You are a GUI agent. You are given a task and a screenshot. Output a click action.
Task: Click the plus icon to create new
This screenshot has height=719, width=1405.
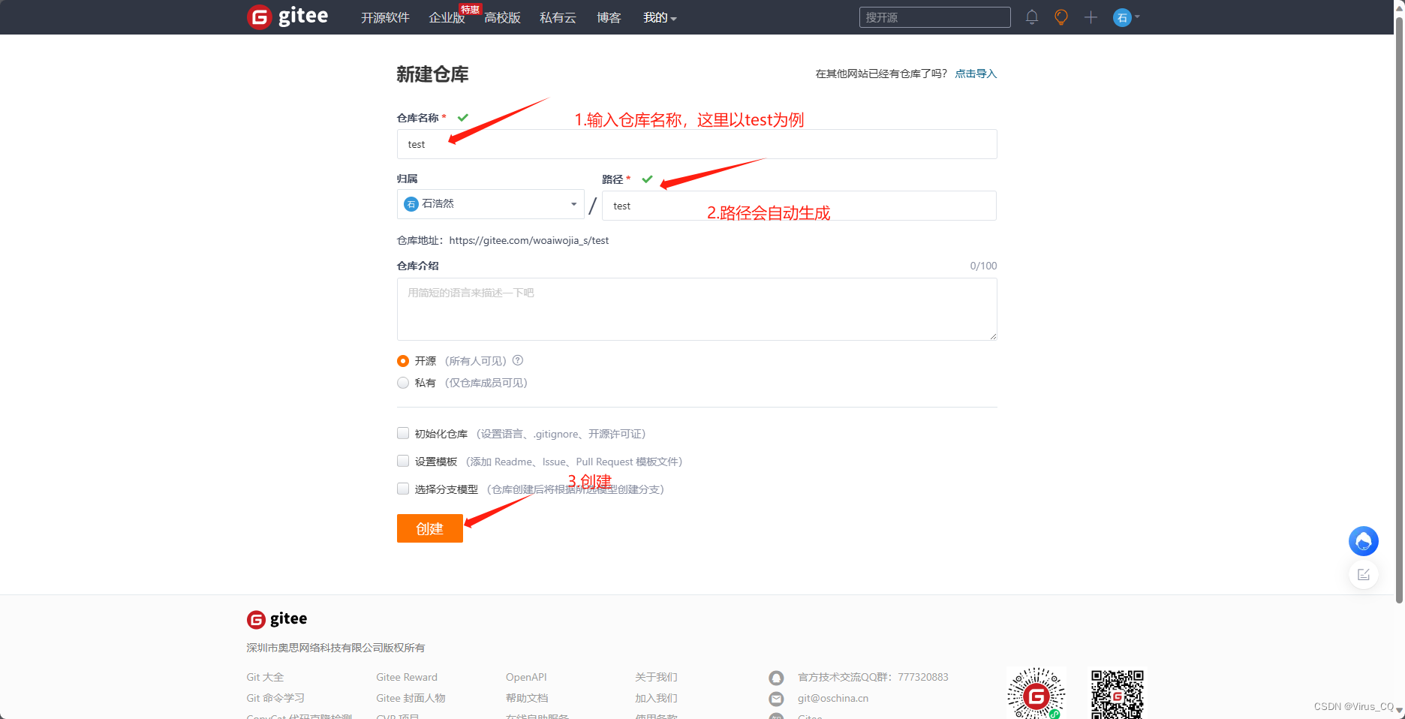pyautogui.click(x=1091, y=17)
